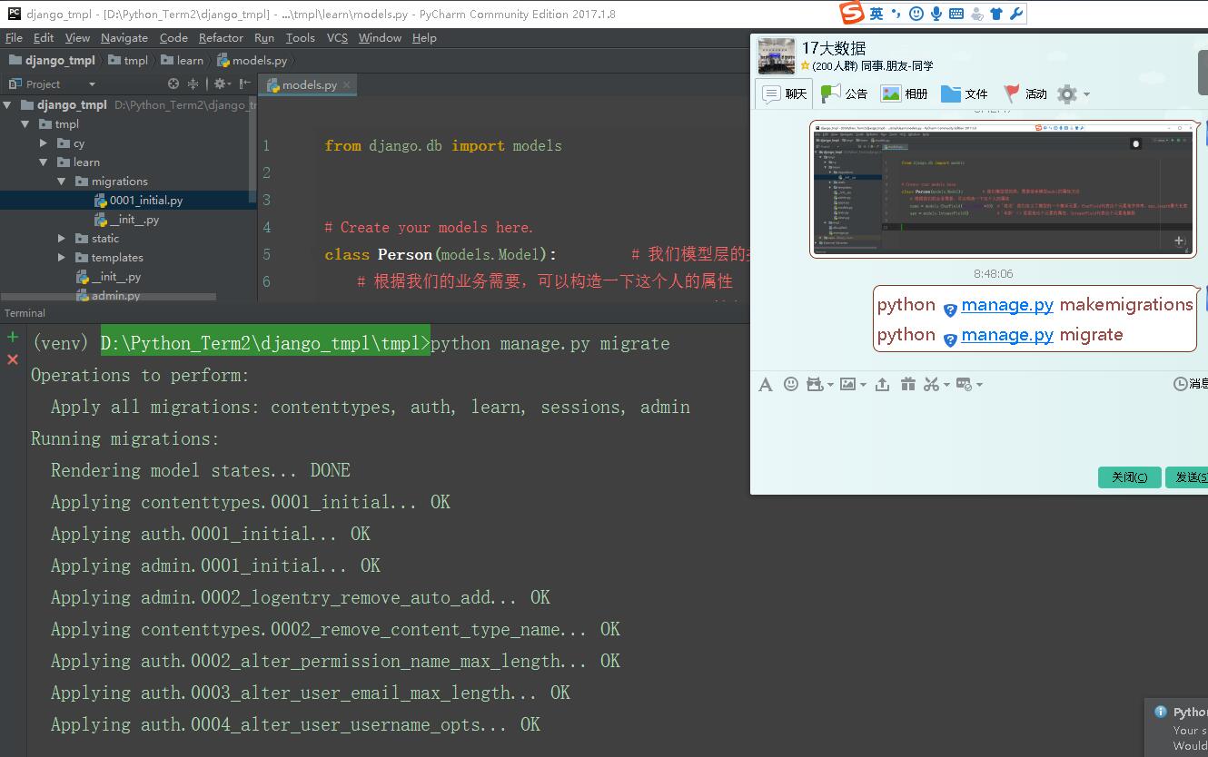Click the Sogou user account icon

click(976, 13)
